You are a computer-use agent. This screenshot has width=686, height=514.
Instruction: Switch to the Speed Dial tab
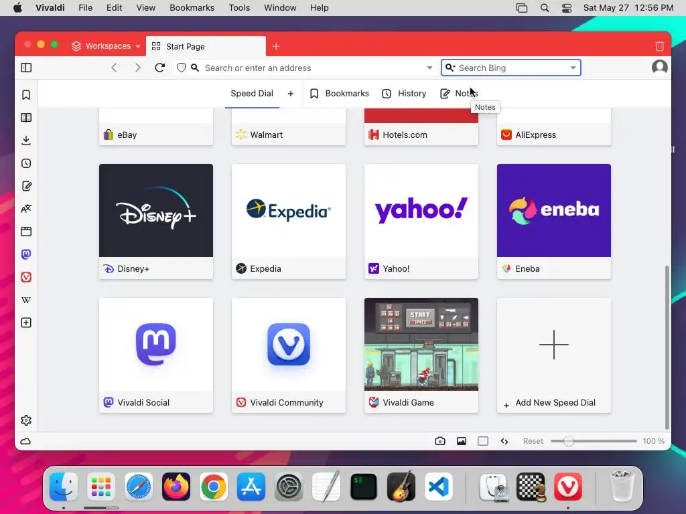tap(252, 94)
